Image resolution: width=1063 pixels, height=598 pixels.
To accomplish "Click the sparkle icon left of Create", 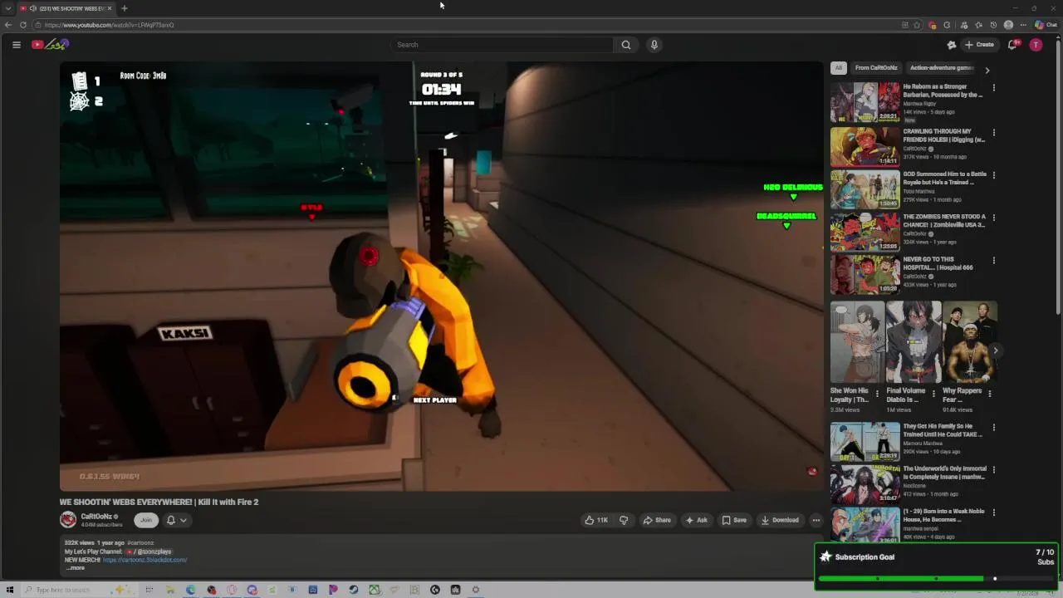I will click(952, 45).
